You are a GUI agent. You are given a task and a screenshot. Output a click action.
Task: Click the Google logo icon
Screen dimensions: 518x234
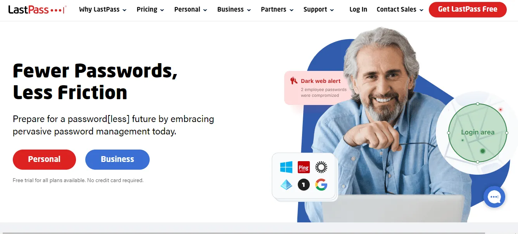pyautogui.click(x=321, y=185)
